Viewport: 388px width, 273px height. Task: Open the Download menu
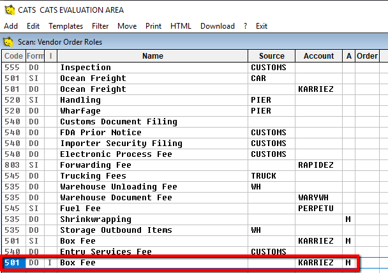[218, 26]
